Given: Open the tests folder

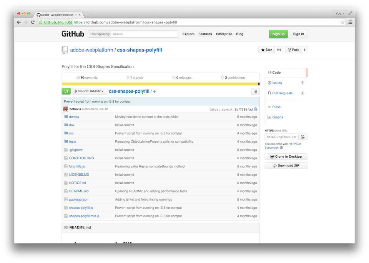Looking at the screenshot, I should point(73,141).
